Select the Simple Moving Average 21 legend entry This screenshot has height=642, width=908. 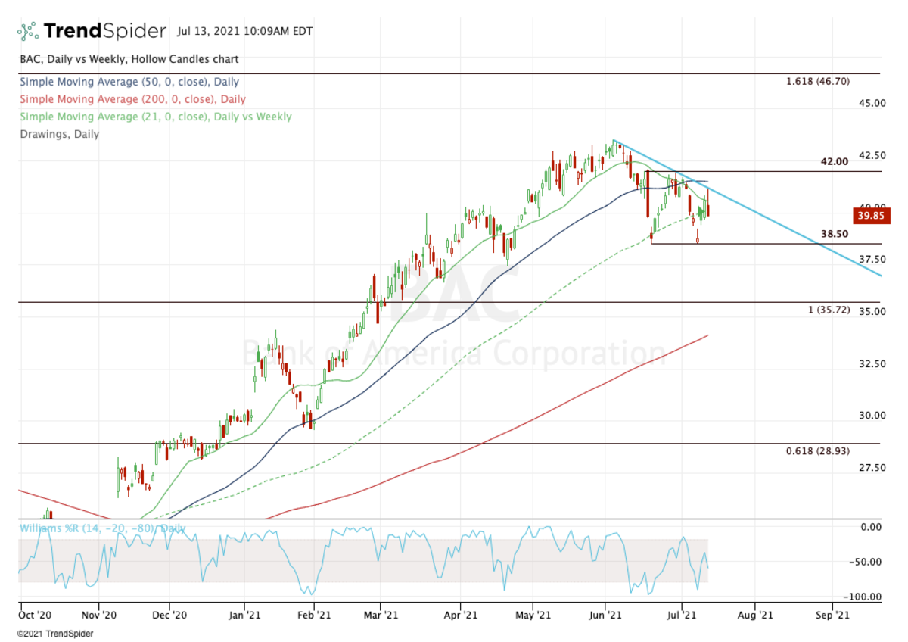pos(155,117)
